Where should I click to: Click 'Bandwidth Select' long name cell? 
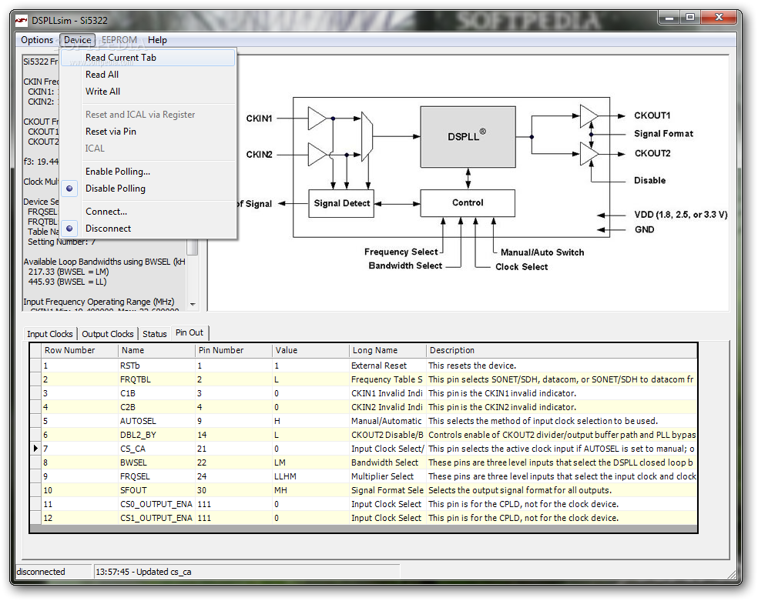[x=387, y=462]
